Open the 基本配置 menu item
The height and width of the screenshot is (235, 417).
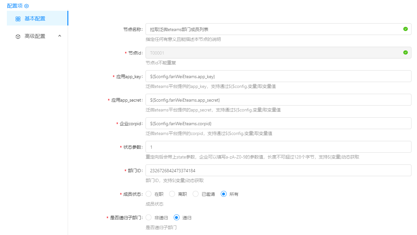[35, 19]
